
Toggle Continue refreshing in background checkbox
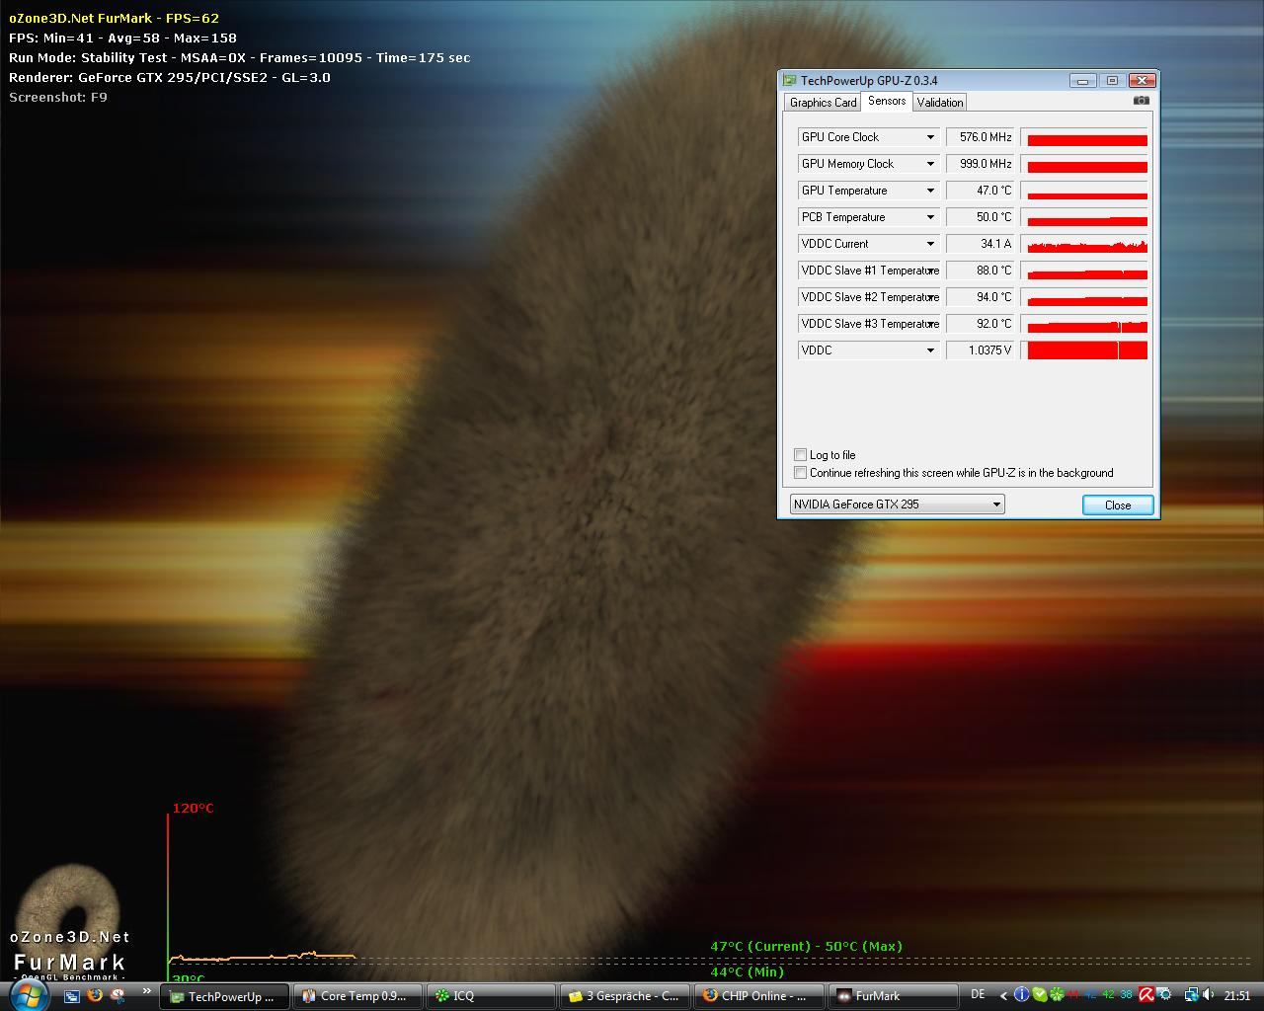[x=801, y=473]
